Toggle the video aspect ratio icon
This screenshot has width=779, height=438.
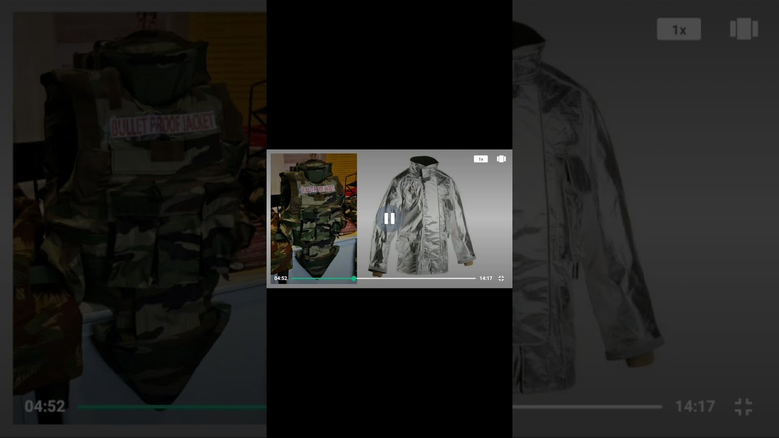(501, 159)
